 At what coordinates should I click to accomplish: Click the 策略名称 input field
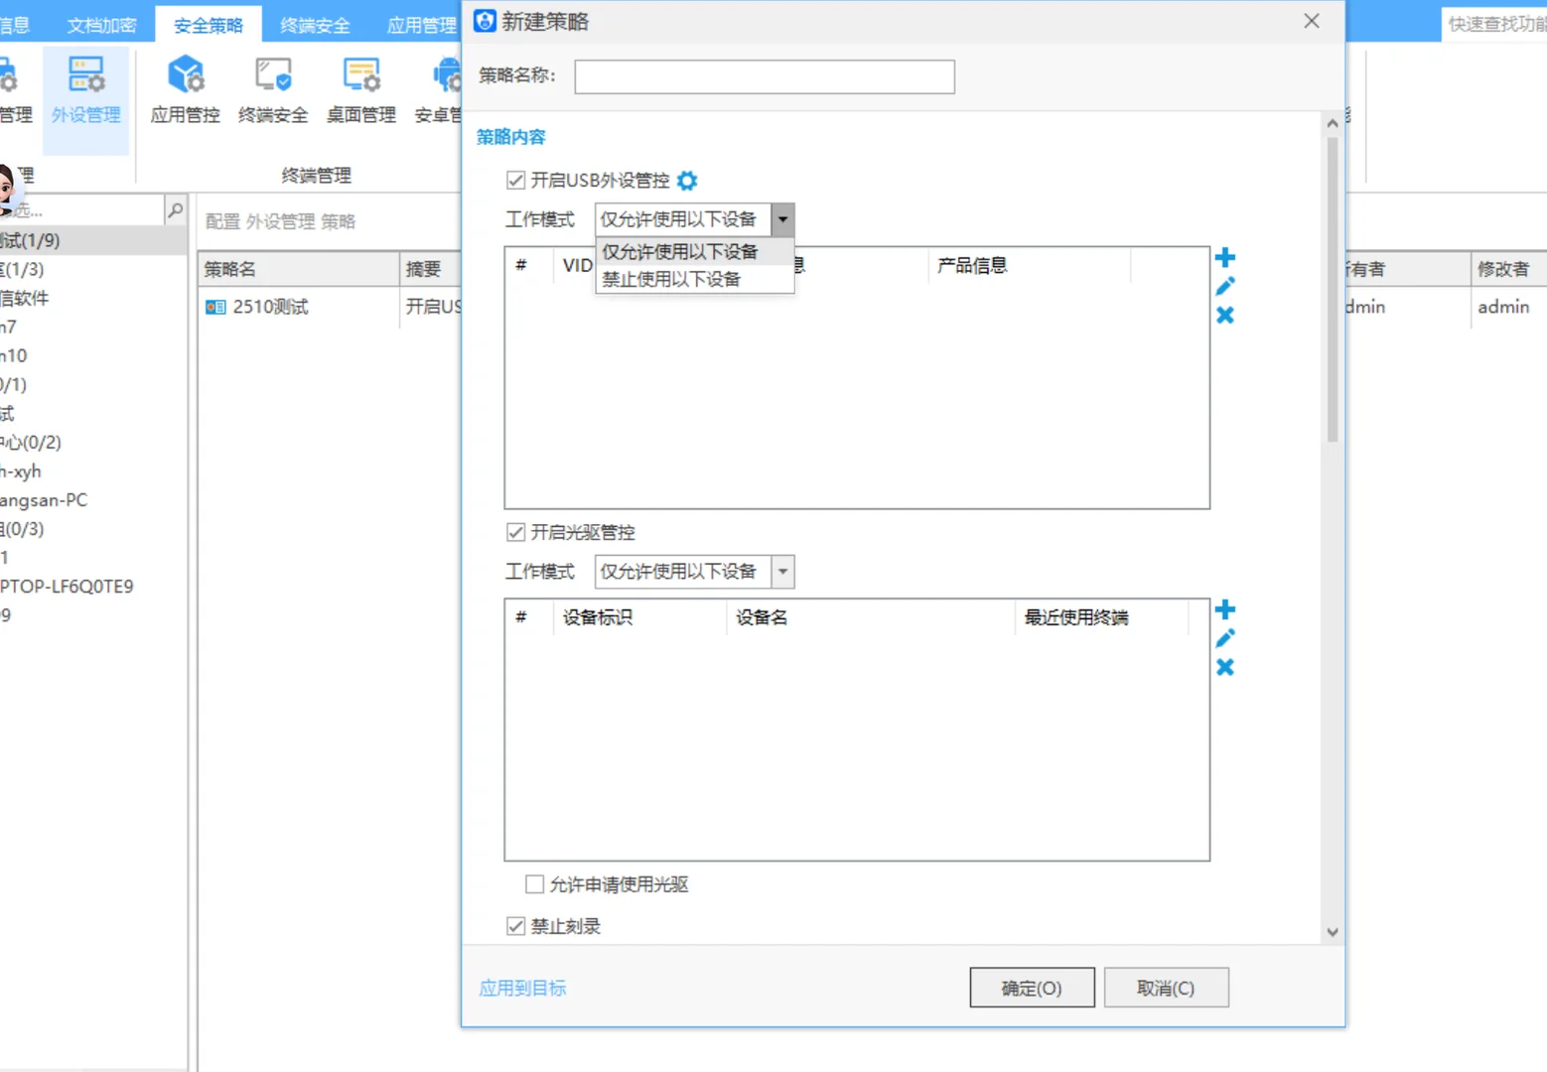[x=765, y=76]
